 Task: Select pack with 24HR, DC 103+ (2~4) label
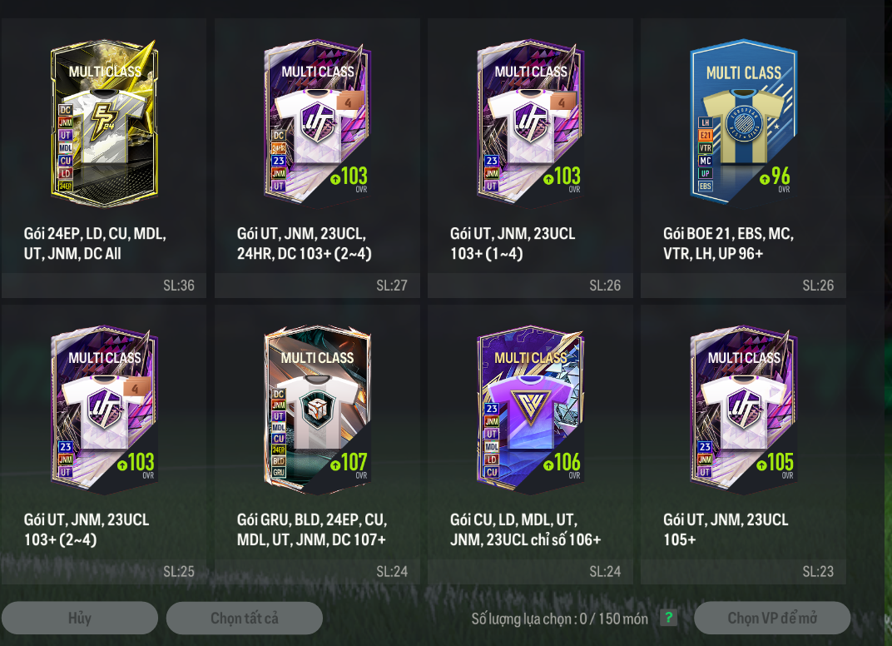(317, 157)
